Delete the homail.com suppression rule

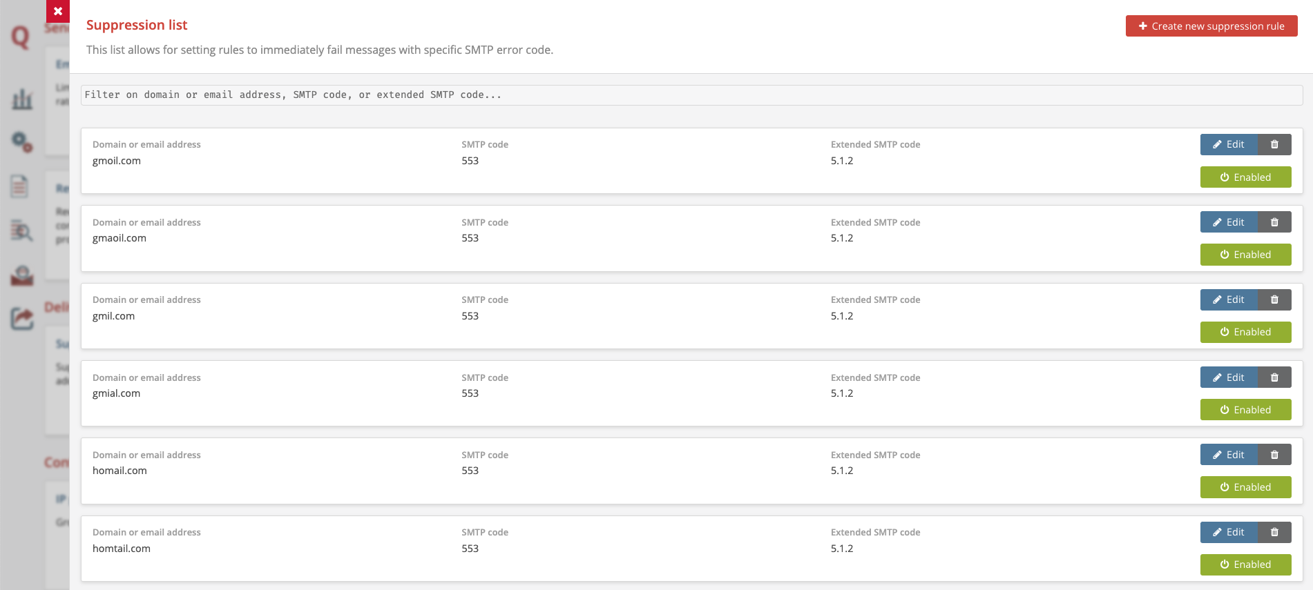(x=1274, y=455)
